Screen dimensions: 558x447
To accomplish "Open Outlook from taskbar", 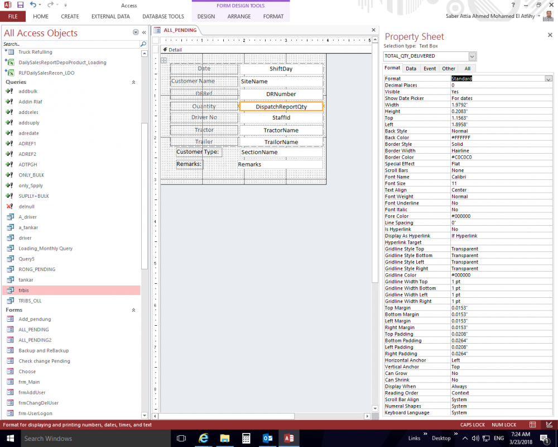I will 268,439.
